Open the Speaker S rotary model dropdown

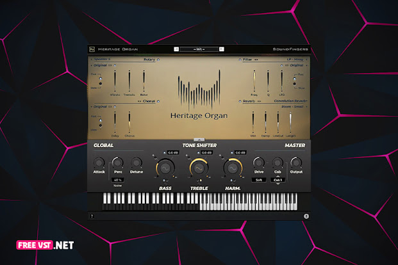click(x=101, y=59)
